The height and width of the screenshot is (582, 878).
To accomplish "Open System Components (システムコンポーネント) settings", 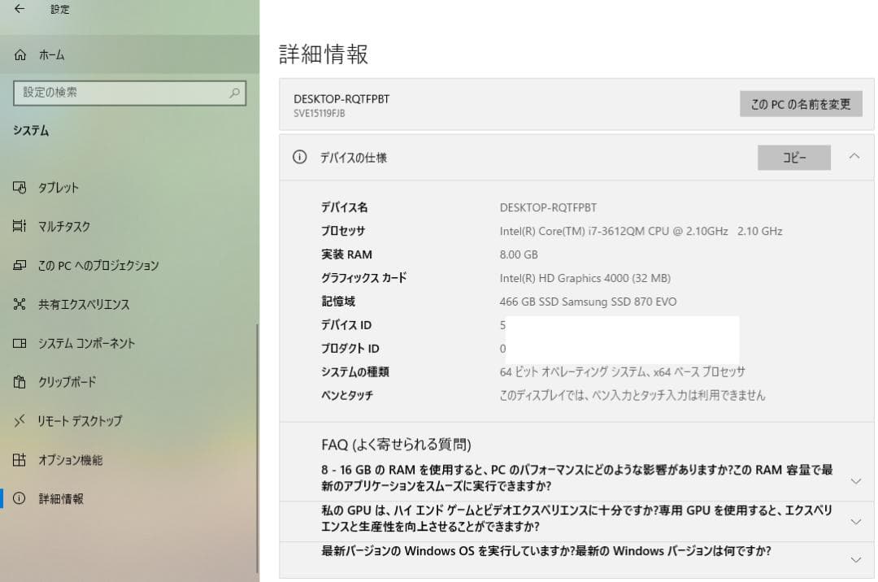I will click(x=20, y=343).
